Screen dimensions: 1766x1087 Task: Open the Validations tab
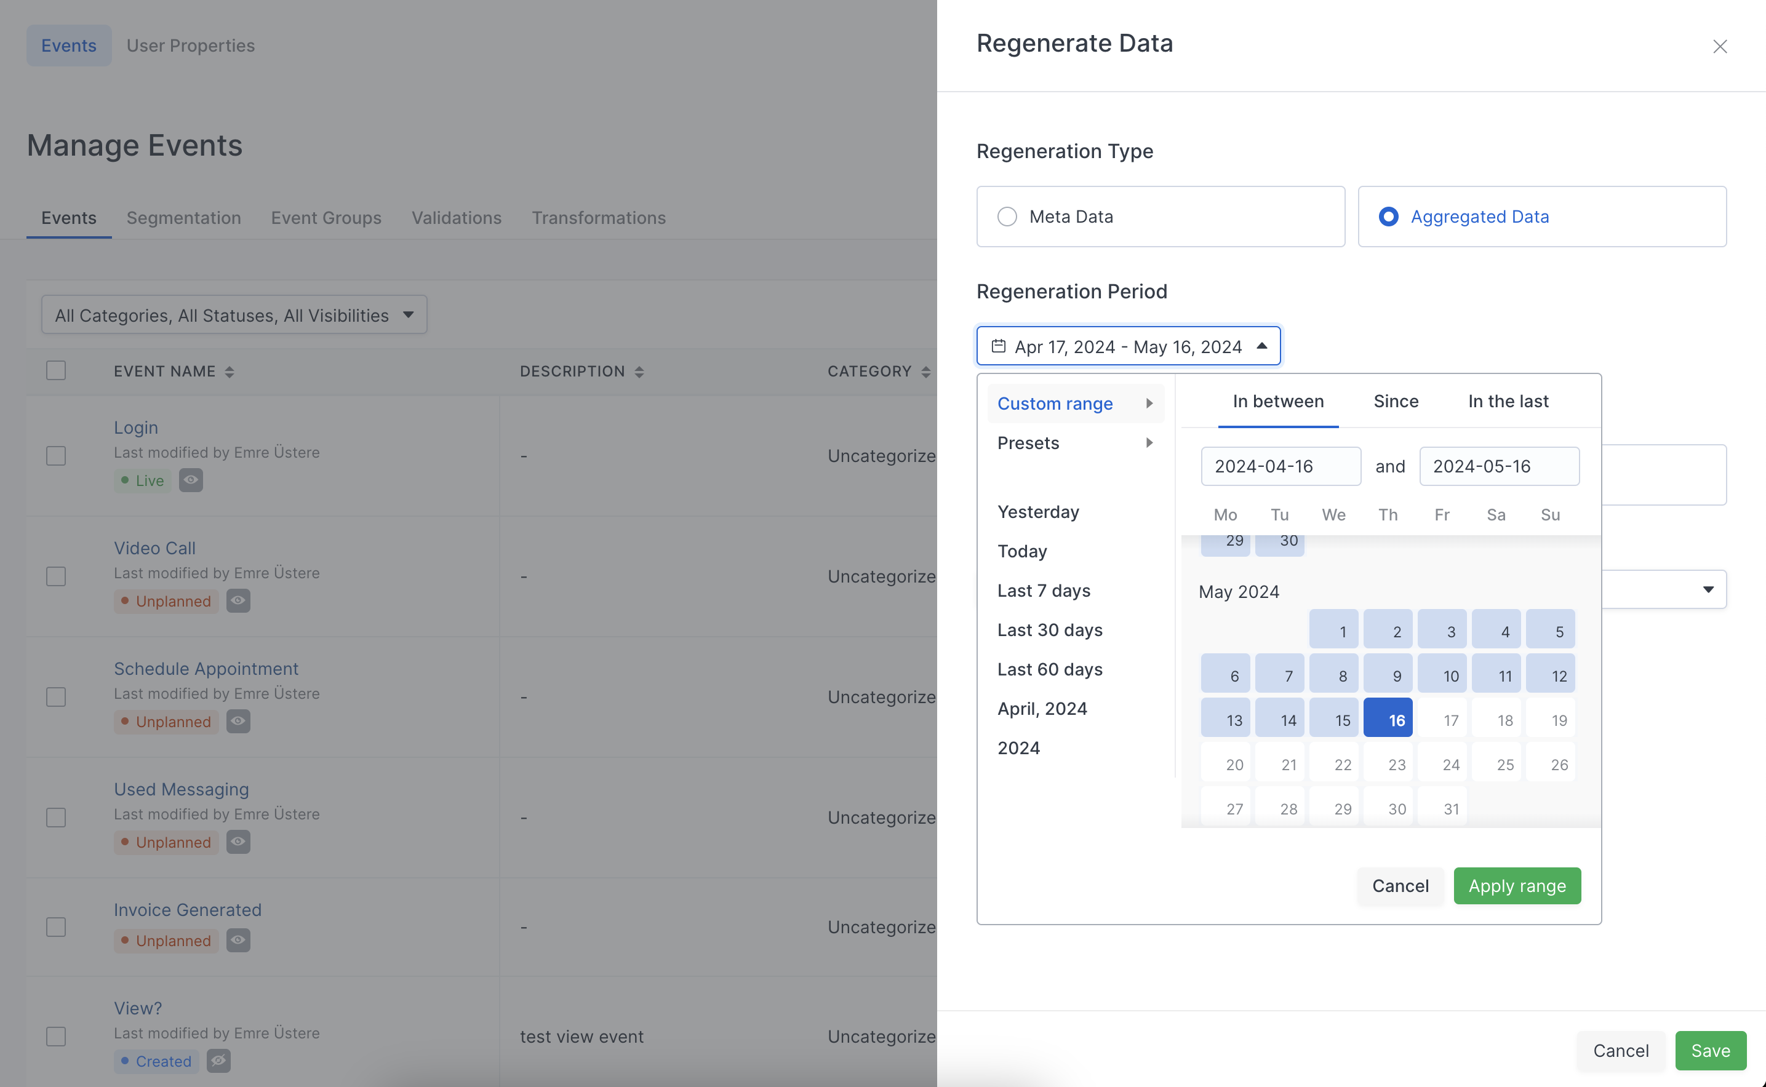coord(456,218)
